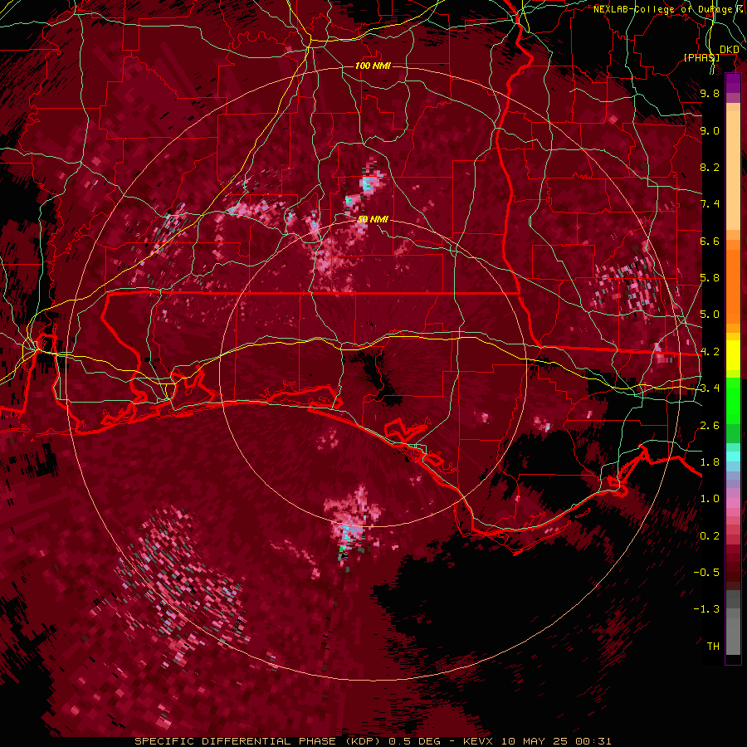Click the 9.8 scale value
The image size is (747, 747).
(710, 93)
